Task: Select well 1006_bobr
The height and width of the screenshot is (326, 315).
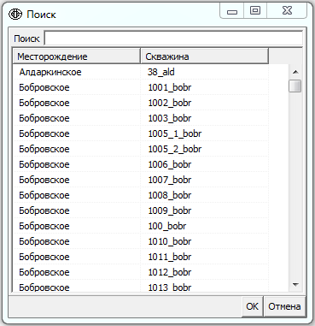Action: pyautogui.click(x=170, y=164)
